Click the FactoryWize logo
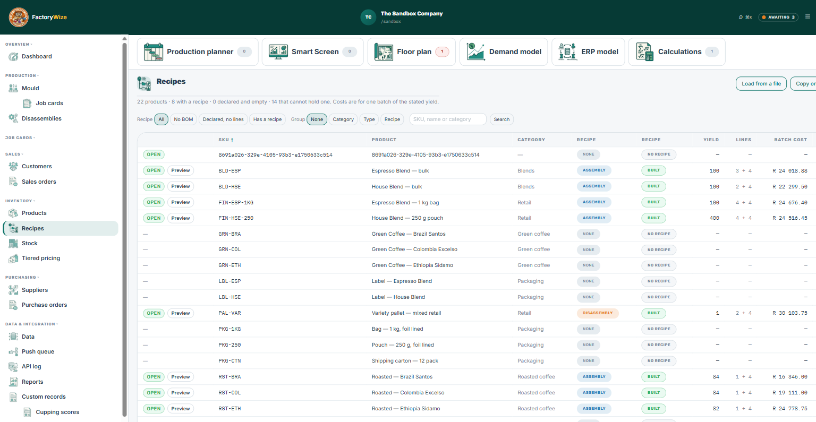The width and height of the screenshot is (816, 422). (x=19, y=18)
